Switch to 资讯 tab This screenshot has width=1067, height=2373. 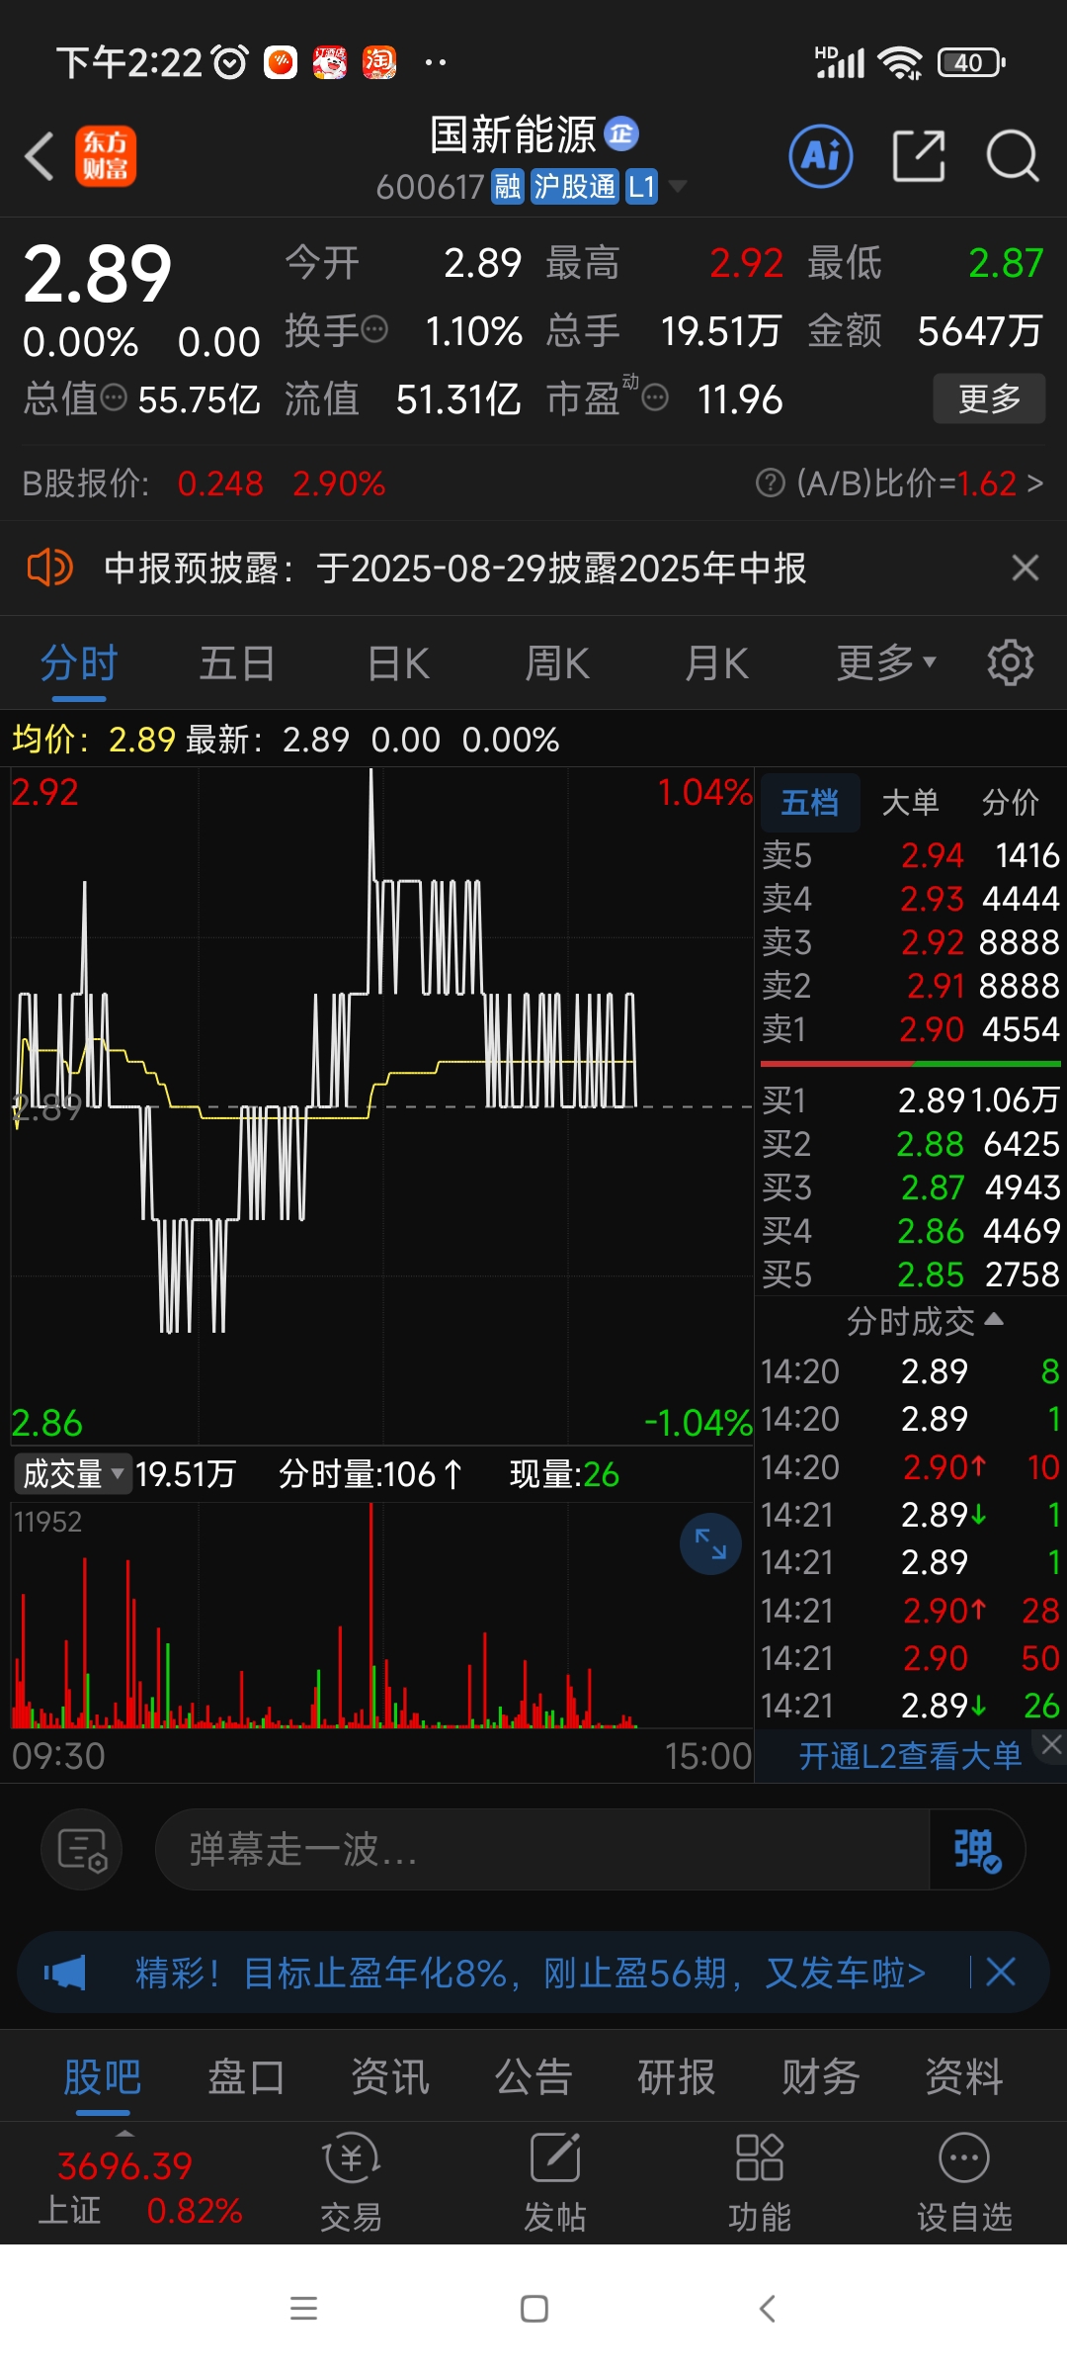390,2077
